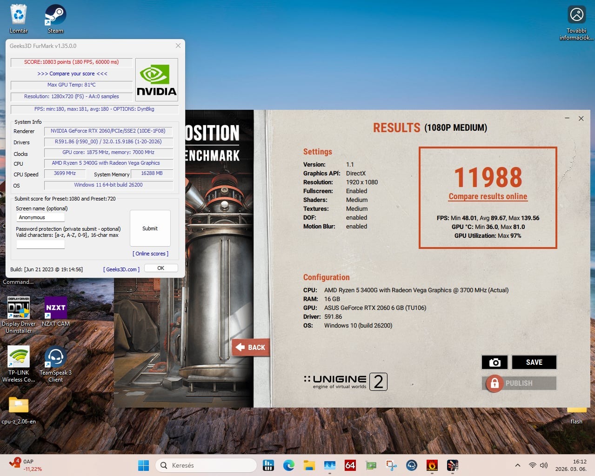Open Display Driver Uninstaller shortcut
Screen dimensions: 595x476
click(19, 315)
